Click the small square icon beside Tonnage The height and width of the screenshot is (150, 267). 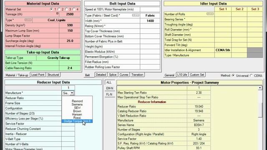[58, 13]
